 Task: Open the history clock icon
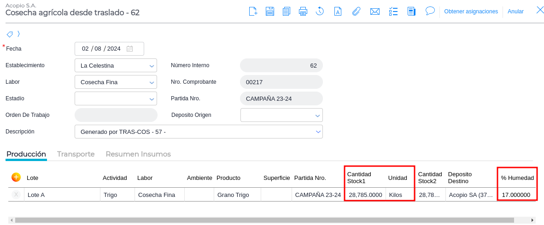coord(320,12)
